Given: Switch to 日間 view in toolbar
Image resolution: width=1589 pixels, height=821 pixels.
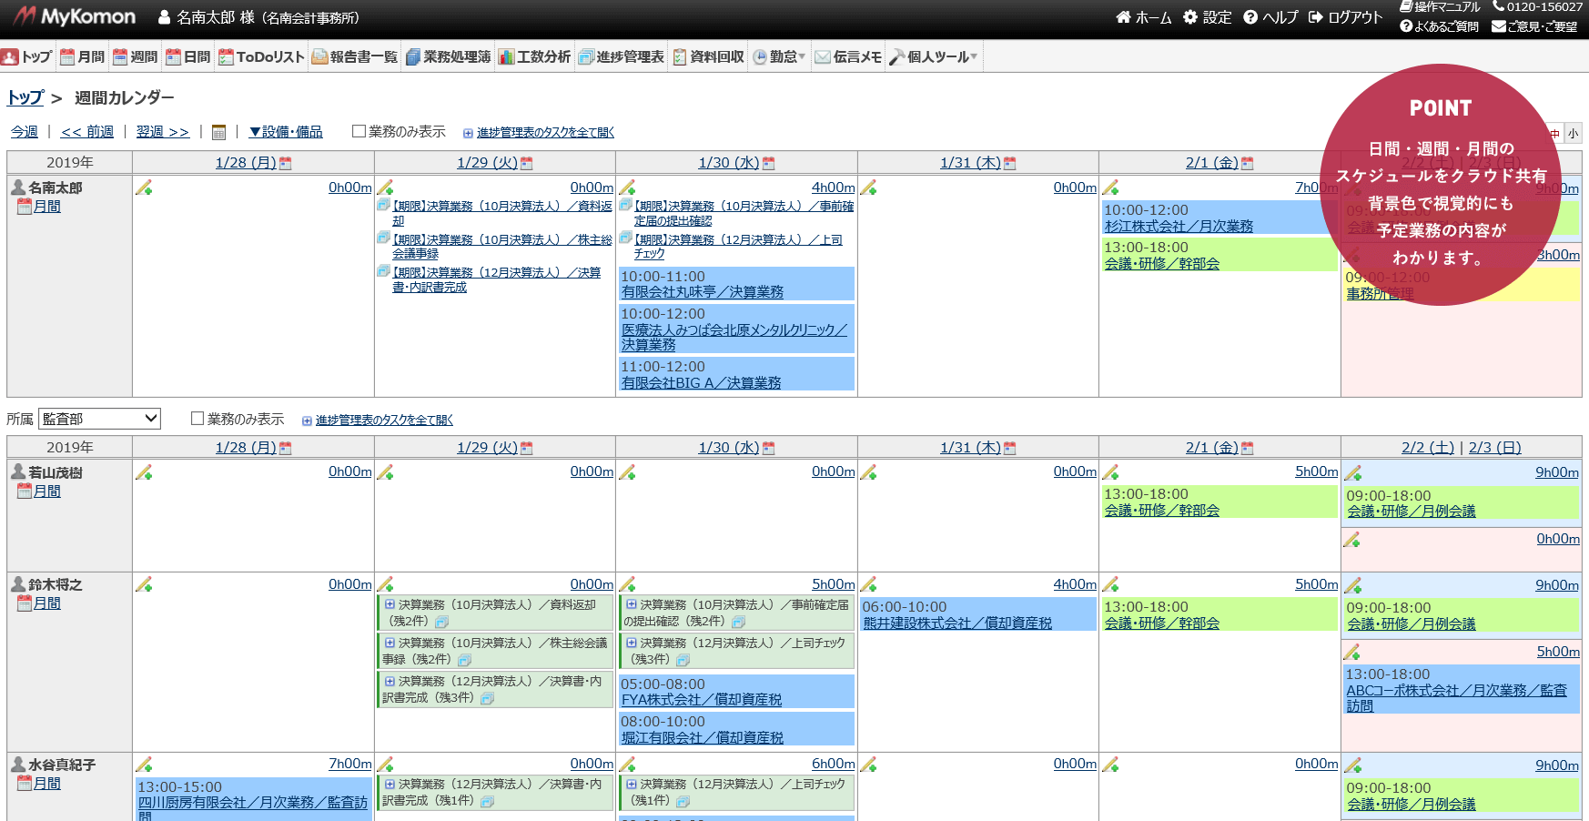Looking at the screenshot, I should click(188, 56).
